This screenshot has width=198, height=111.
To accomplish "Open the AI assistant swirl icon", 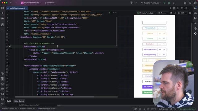I will pos(185,3).
